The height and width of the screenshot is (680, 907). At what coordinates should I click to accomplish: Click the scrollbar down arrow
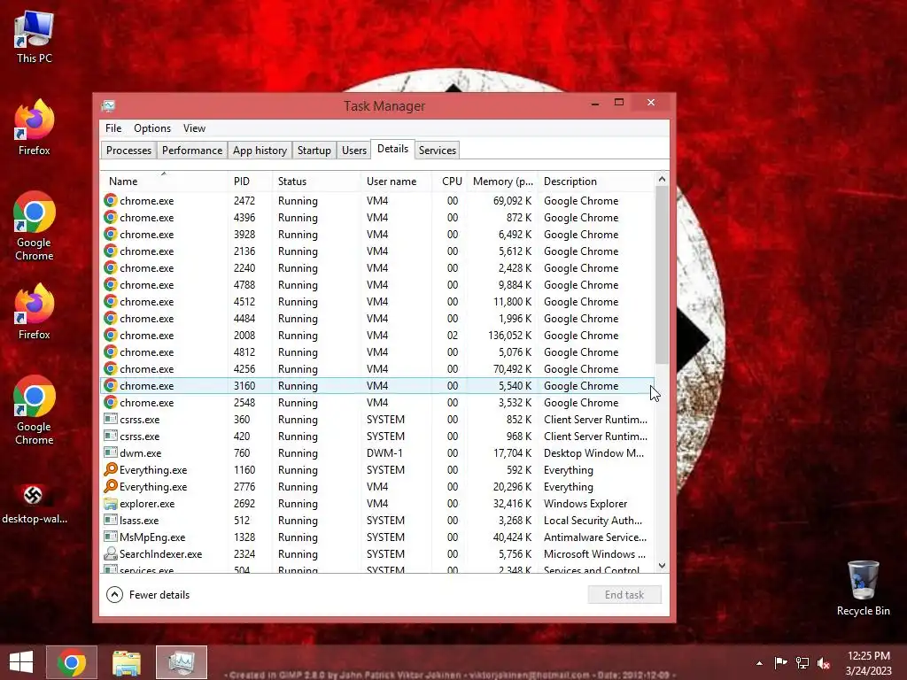(662, 566)
